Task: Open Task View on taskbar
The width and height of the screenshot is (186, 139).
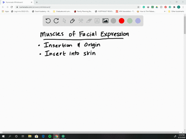Action: [x=23, y=136]
